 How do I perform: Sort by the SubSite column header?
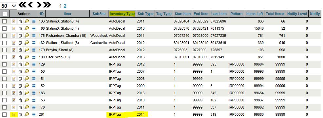[99, 14]
